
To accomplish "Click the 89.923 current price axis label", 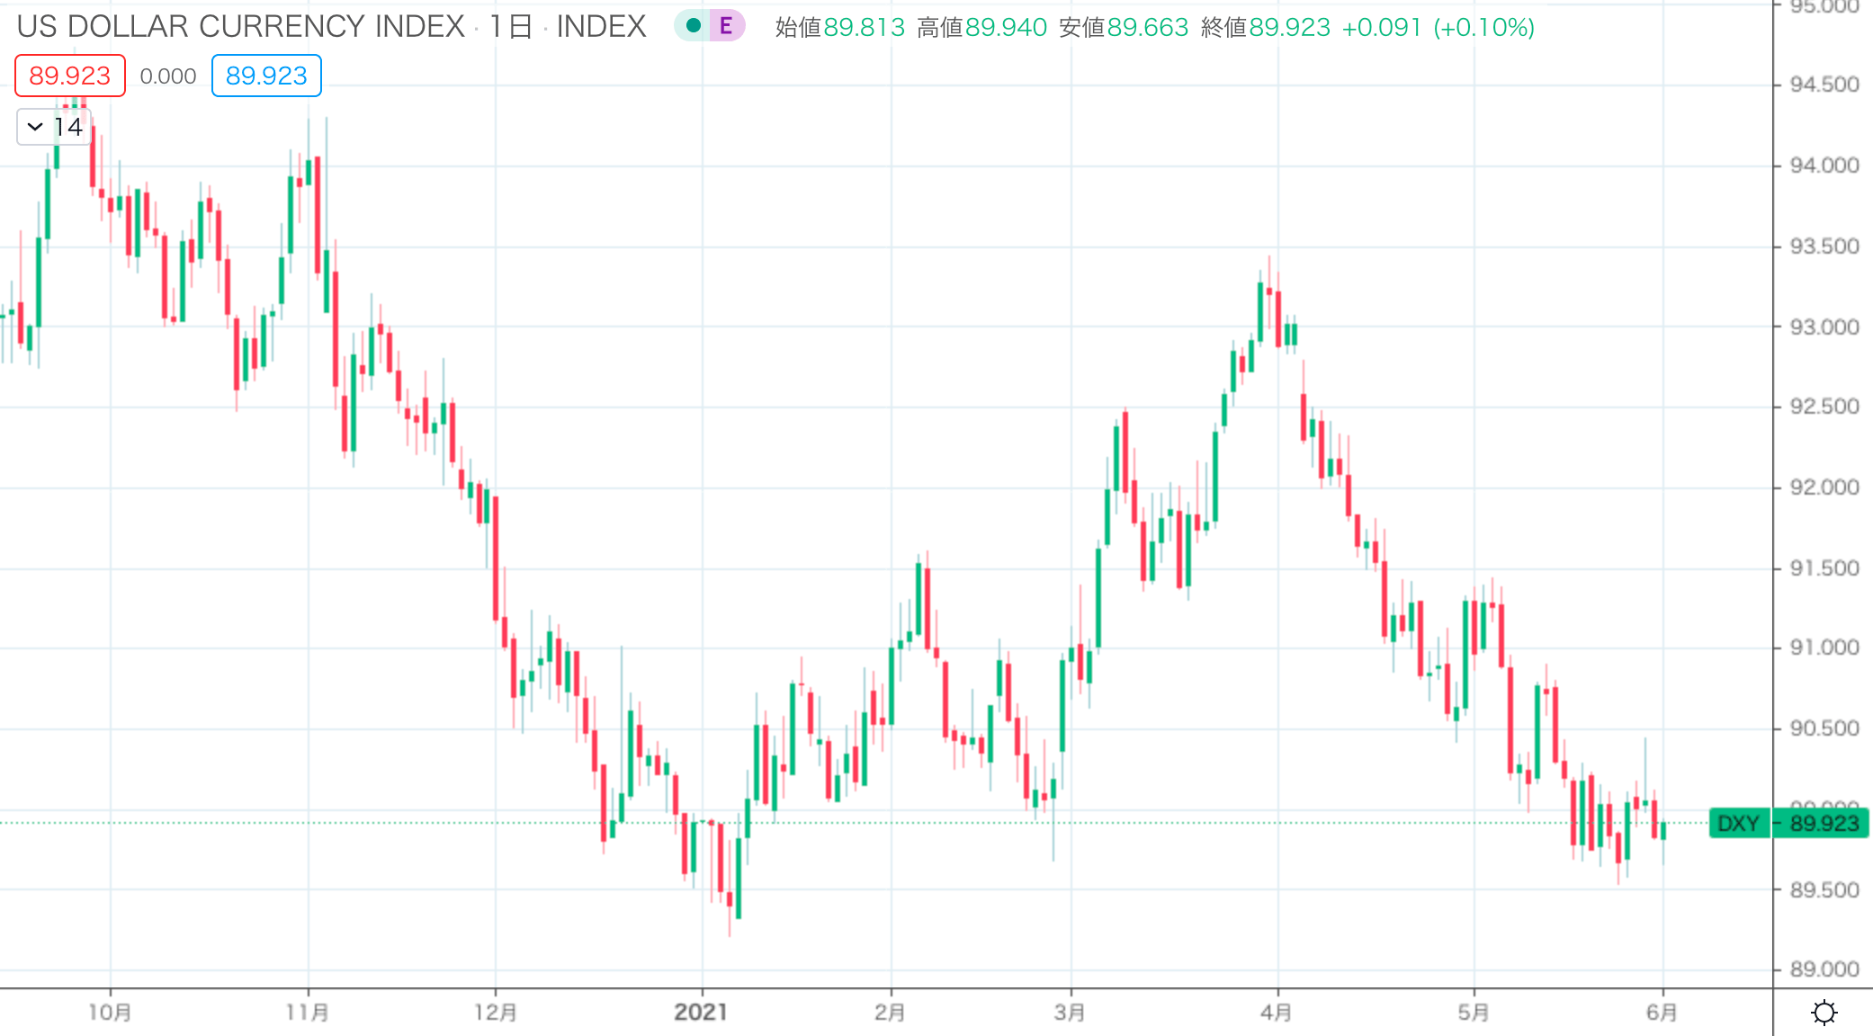I will pos(1823,823).
